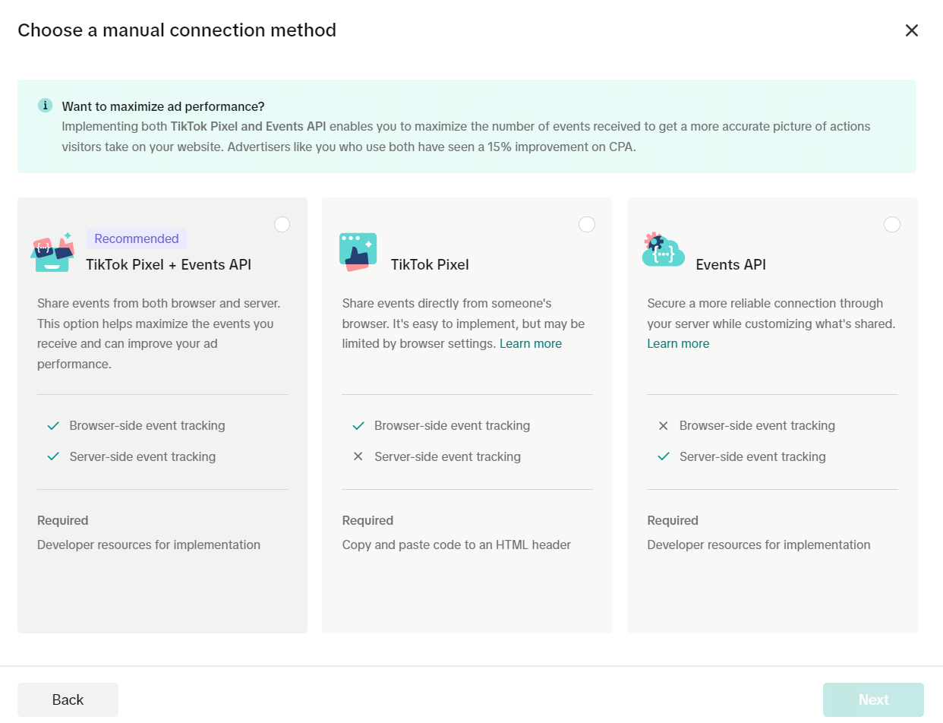Open Learn more link in TikTok Pixel card

point(531,344)
